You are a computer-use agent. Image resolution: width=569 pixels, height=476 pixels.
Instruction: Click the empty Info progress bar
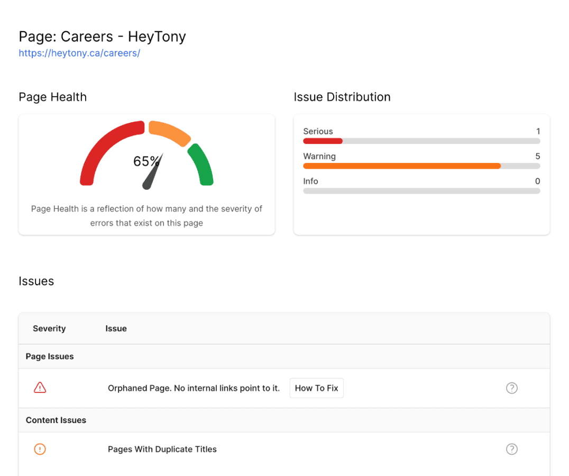click(x=421, y=191)
